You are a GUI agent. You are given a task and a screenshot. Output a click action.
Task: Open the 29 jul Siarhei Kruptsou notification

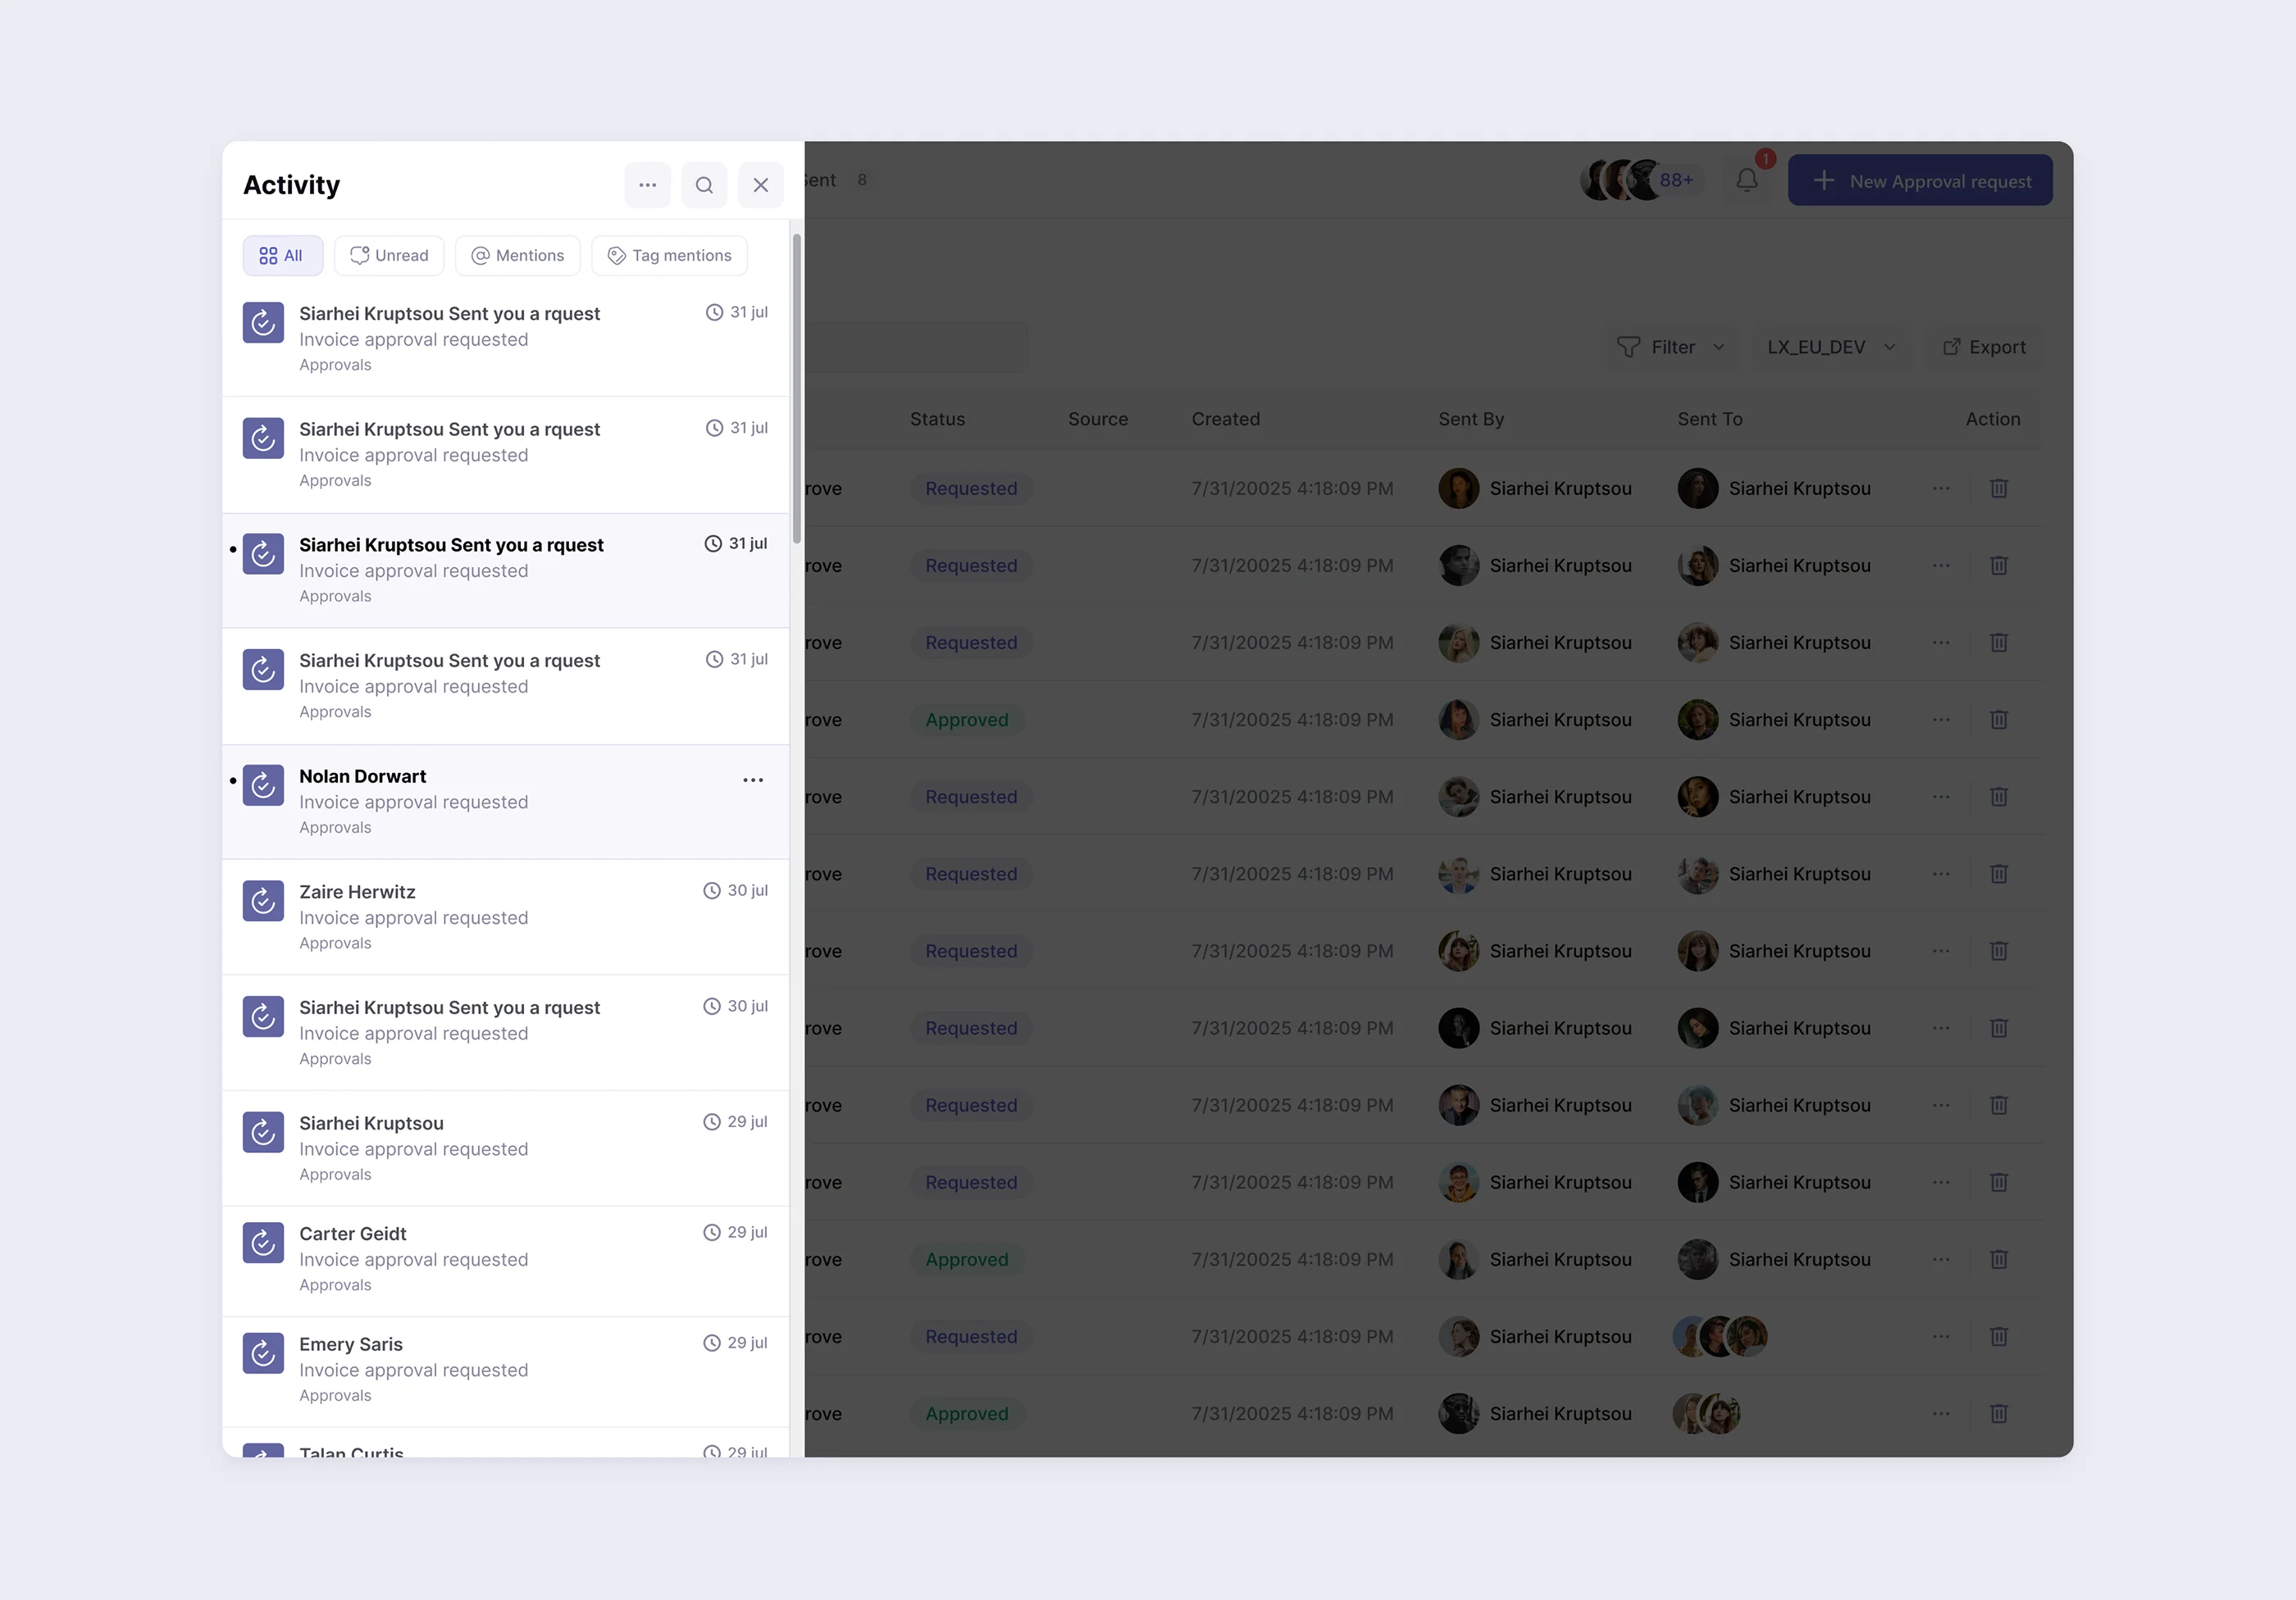[x=505, y=1148]
